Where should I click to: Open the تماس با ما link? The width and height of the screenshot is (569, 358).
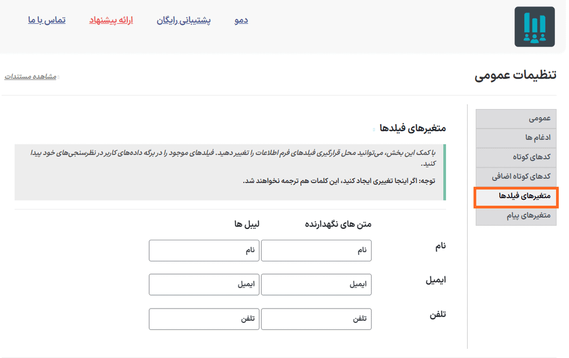coord(47,20)
